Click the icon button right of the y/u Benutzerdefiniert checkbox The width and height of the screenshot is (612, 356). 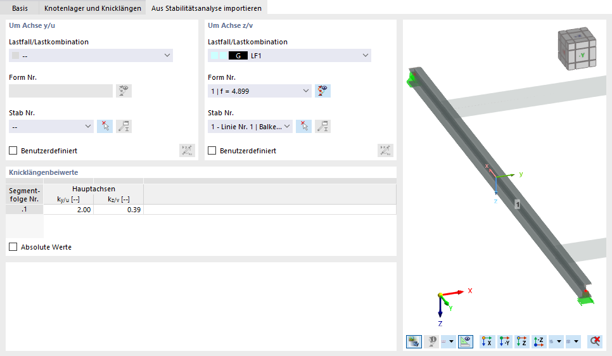pos(187,150)
